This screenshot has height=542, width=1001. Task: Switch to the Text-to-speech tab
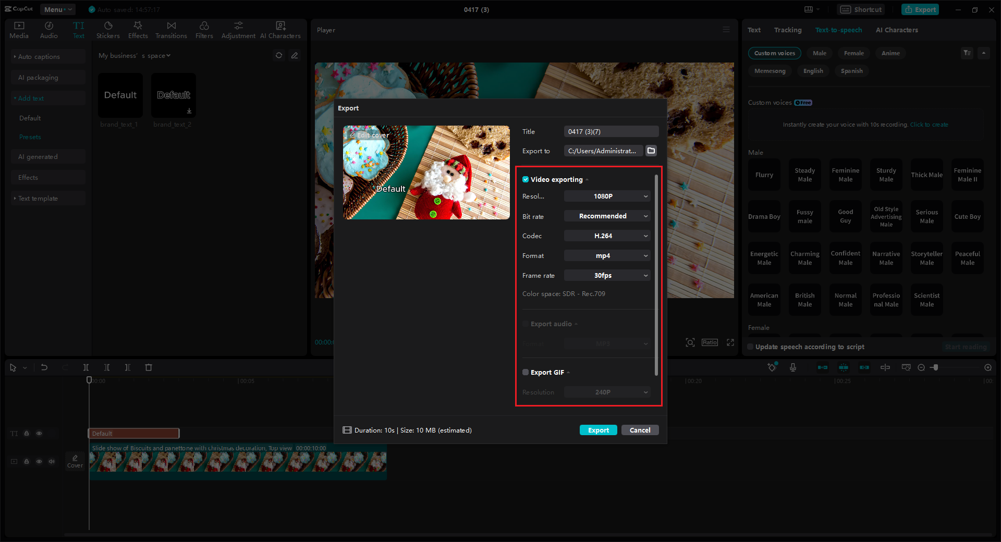pos(838,30)
